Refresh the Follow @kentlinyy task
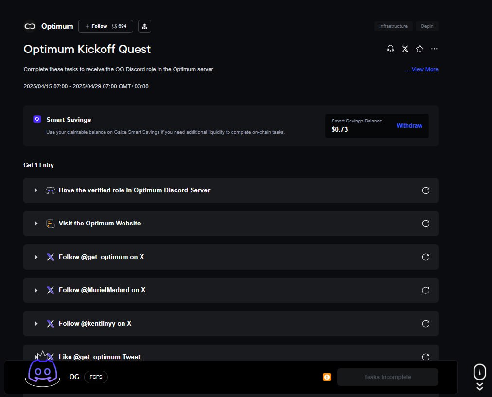492x397 pixels. point(425,324)
